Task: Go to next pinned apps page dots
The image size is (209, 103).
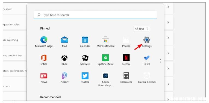Action: click(160, 61)
